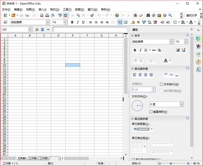Tick the 垂直堆积 vertically stacked checkbox
Viewport: 203px width, 166px height.
[x=151, y=112]
